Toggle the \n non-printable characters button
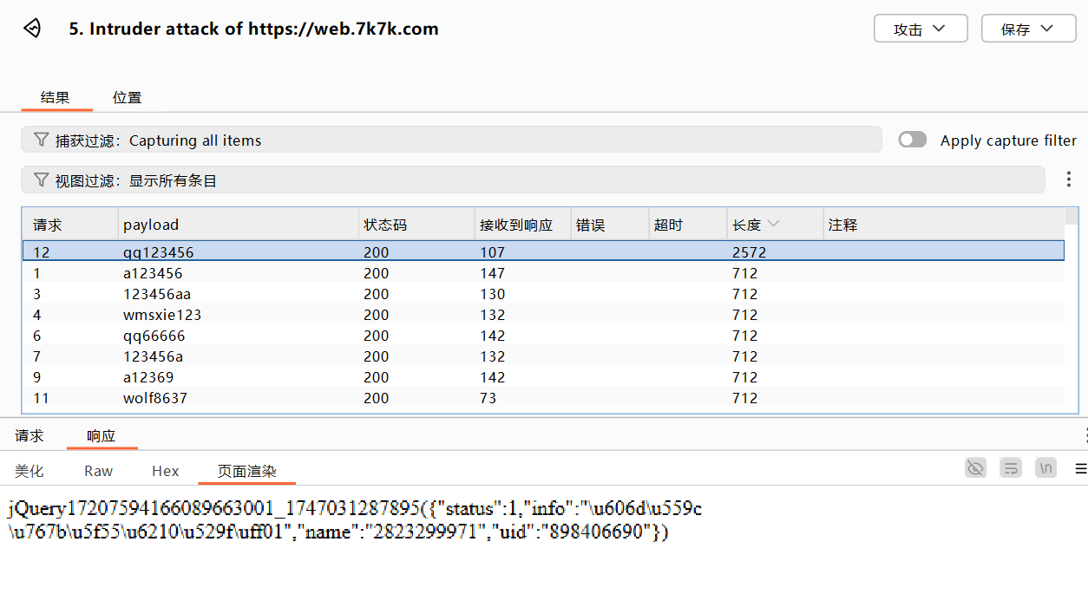The height and width of the screenshot is (594, 1088). point(1046,468)
